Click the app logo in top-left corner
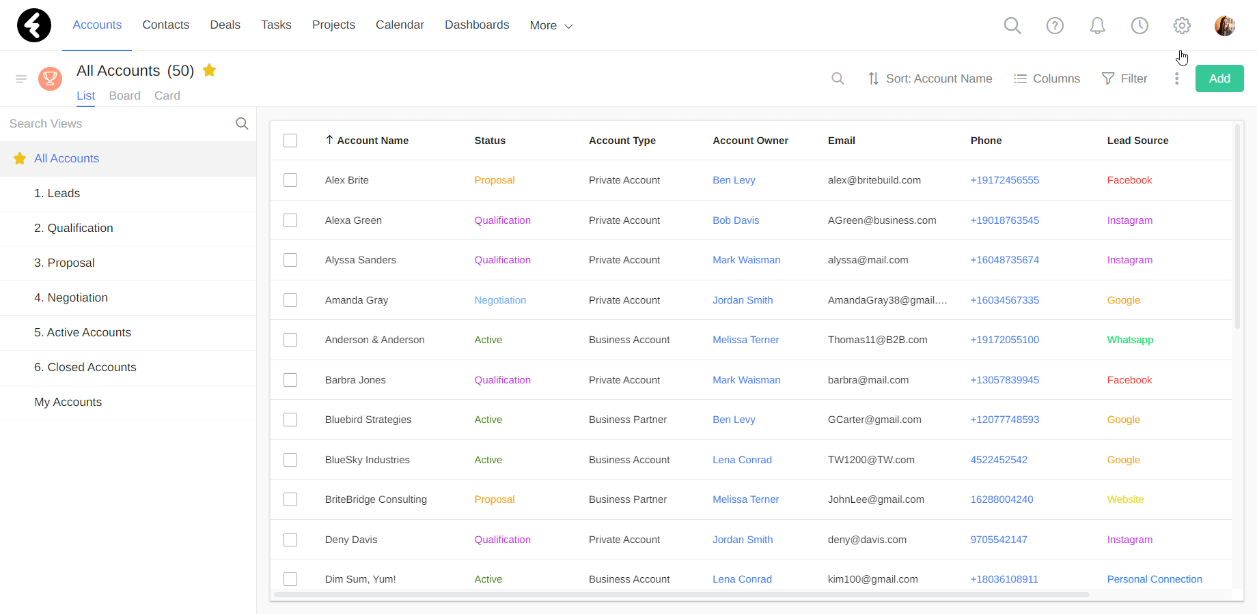 [x=34, y=25]
